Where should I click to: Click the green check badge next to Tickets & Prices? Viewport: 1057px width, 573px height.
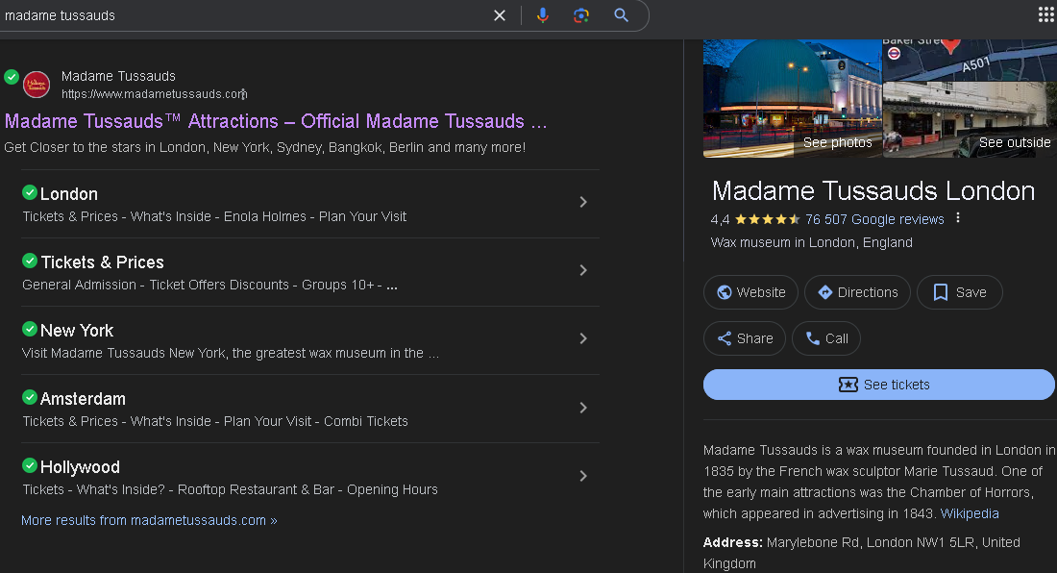pyautogui.click(x=30, y=261)
